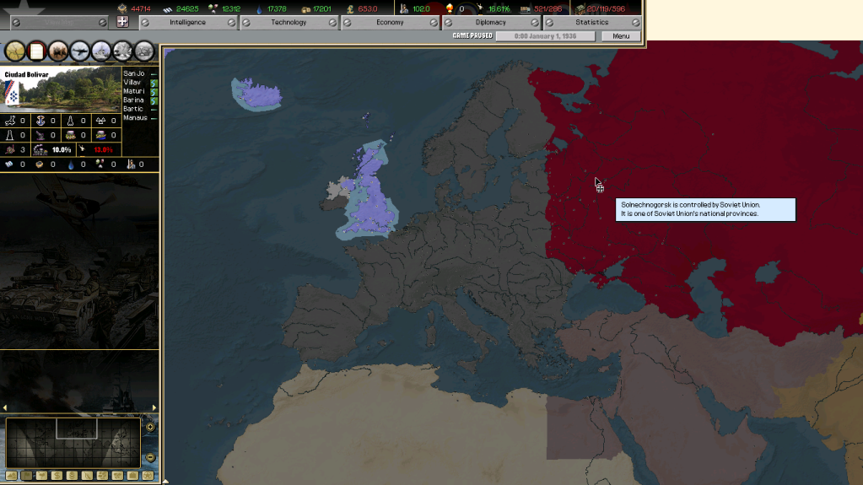The width and height of the screenshot is (863, 485).
Task: Open the Technology tab
Action: pos(289,23)
